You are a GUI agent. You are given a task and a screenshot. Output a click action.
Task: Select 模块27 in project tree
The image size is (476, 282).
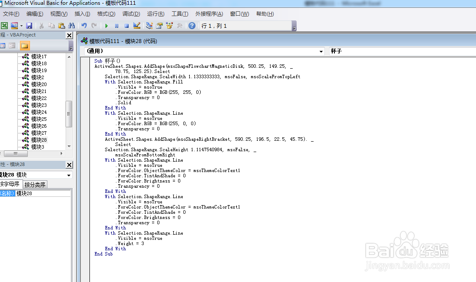tap(39, 133)
